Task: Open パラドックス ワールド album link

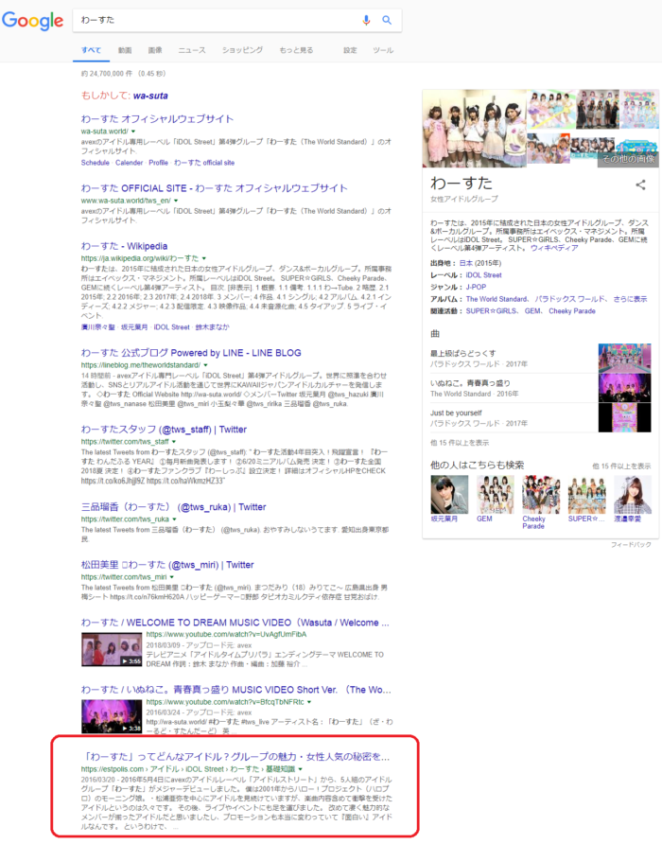Action: [570, 299]
